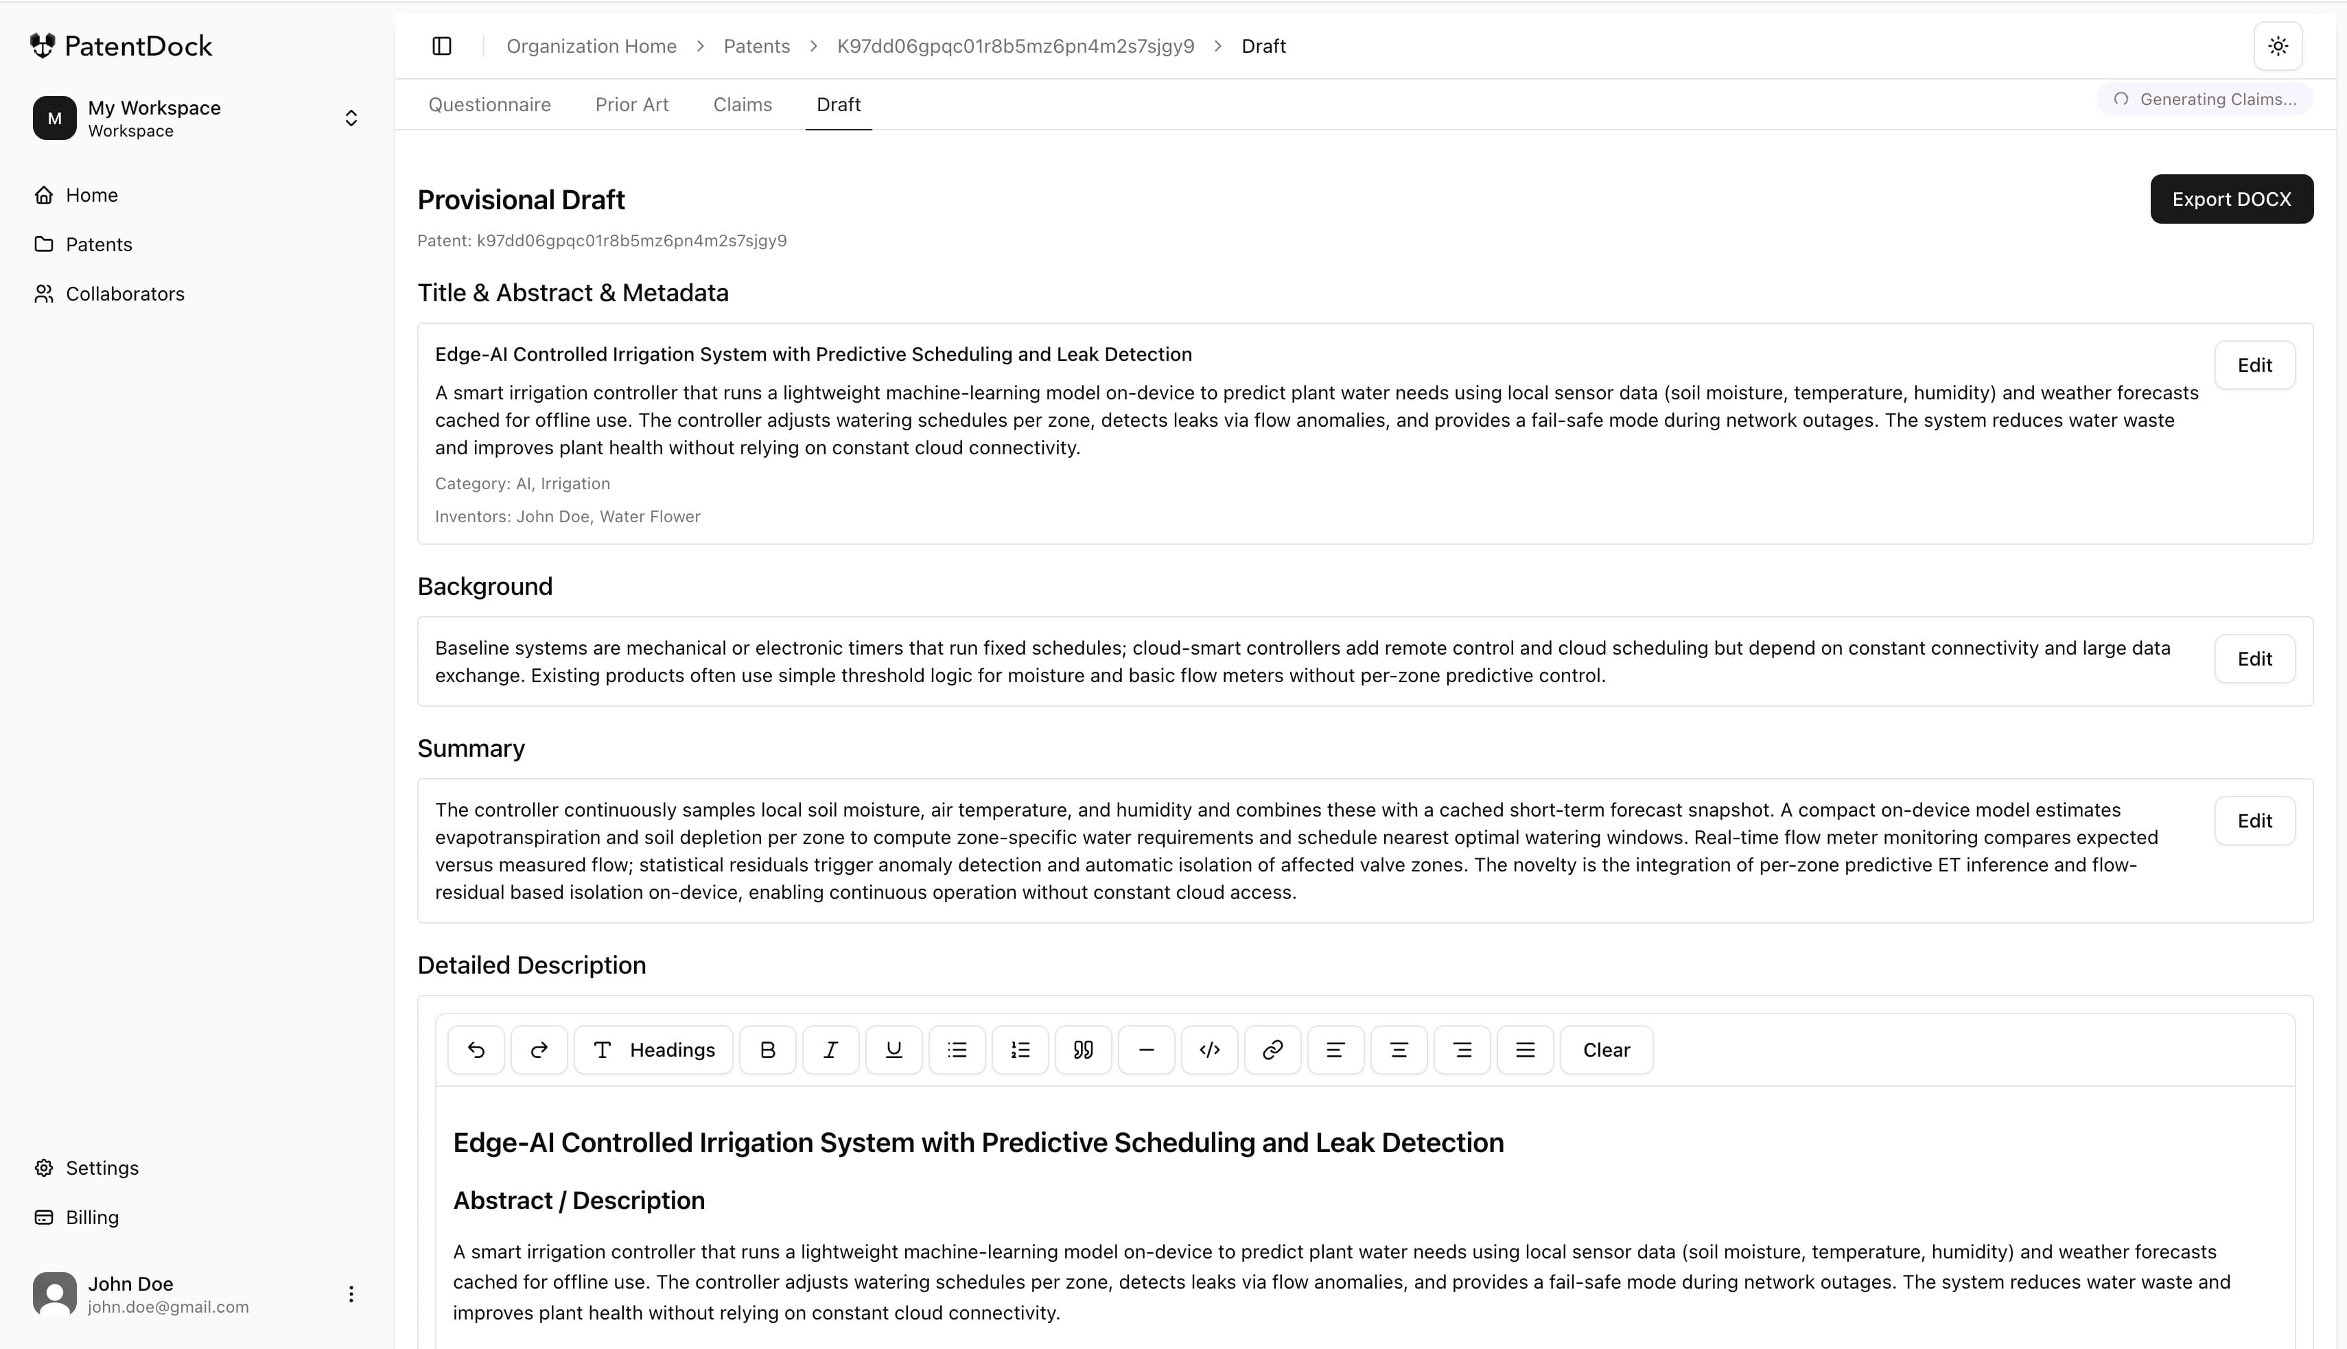Insert a blockquote
The image size is (2347, 1349).
[x=1083, y=1050]
